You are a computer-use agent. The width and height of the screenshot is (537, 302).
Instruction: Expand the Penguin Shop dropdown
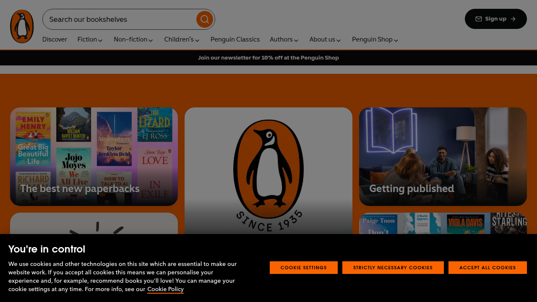(x=375, y=39)
